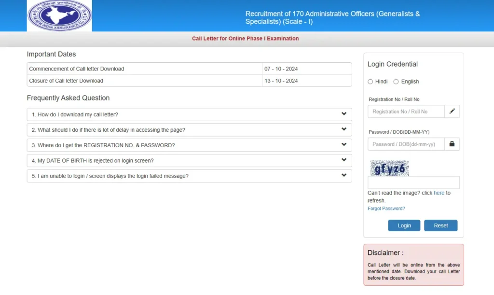Focus the Password / DOB input field

(x=406, y=144)
